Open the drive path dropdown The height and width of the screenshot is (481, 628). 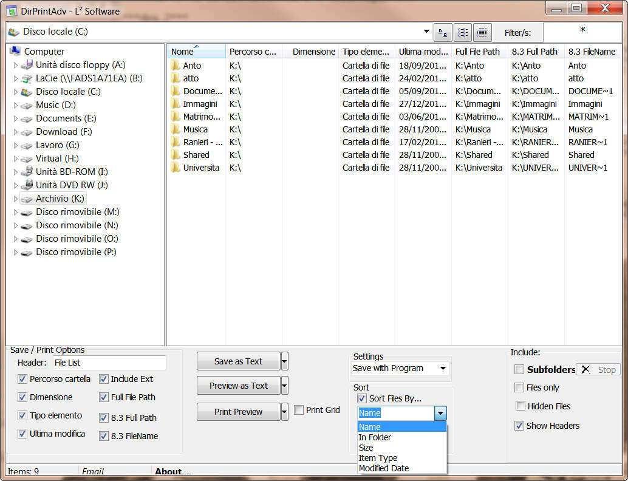coord(426,31)
